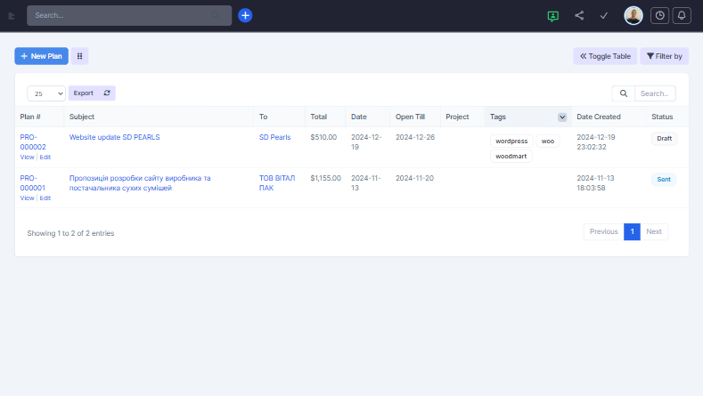
Task: Sort by the Subject column header
Action: (82, 117)
